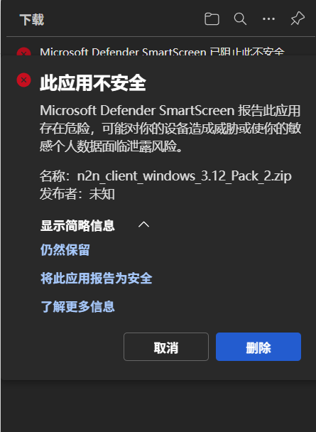The width and height of the screenshot is (316, 432).
Task: Pin the downloads panel with pin icon
Action: pos(298,19)
